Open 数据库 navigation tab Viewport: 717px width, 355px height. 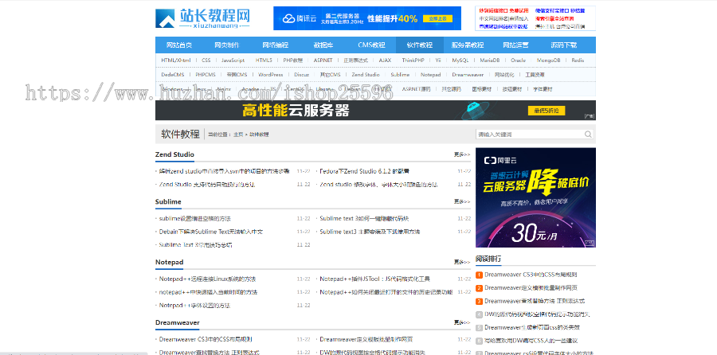[x=323, y=45]
